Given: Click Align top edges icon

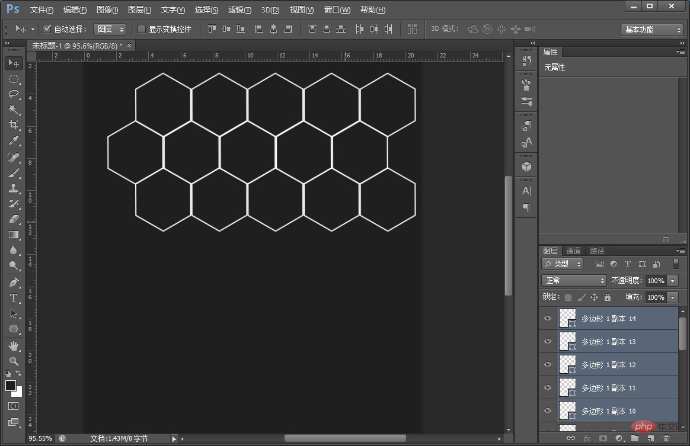Looking at the screenshot, I should (x=212, y=29).
